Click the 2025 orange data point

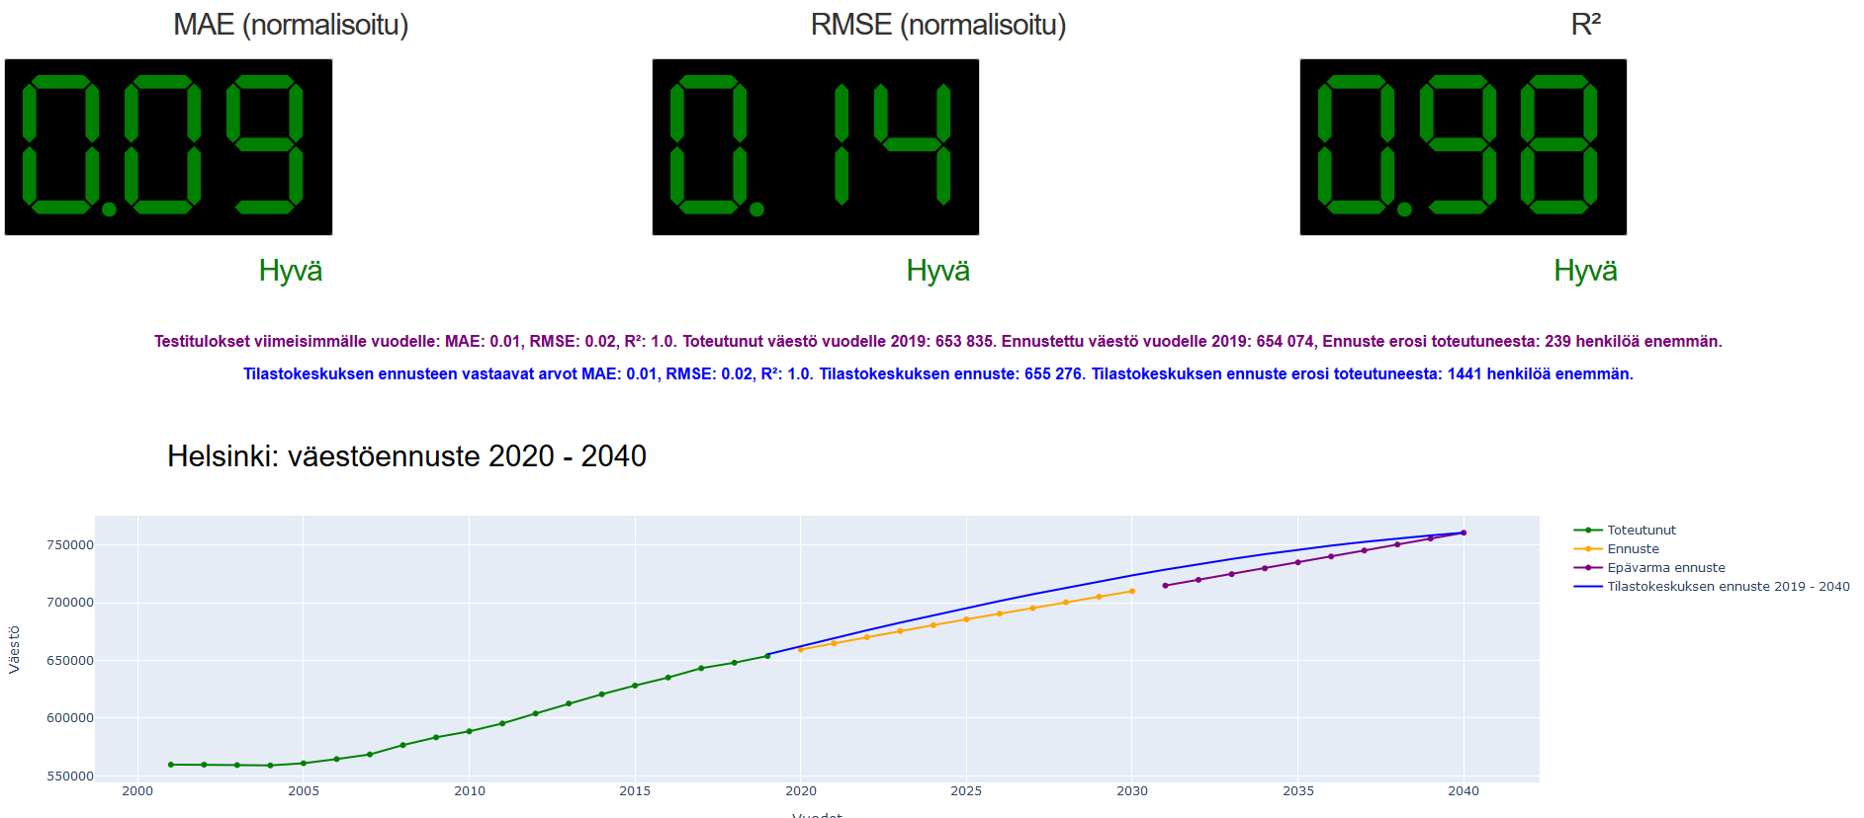click(x=966, y=619)
